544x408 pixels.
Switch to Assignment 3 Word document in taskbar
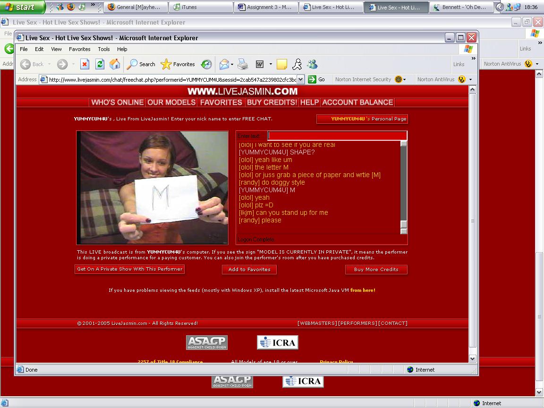pos(266,7)
